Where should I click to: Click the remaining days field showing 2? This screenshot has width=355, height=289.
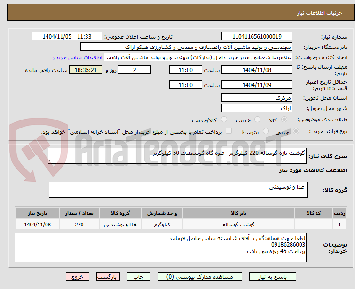click(134, 70)
